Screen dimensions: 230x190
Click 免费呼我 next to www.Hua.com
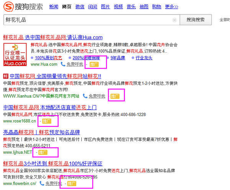pos(75,64)
